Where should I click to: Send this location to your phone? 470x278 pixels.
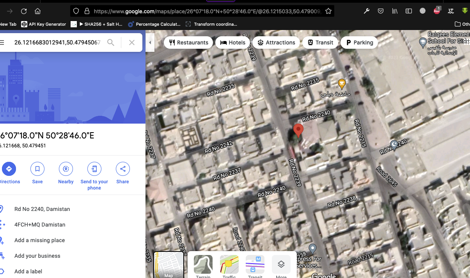94,169
